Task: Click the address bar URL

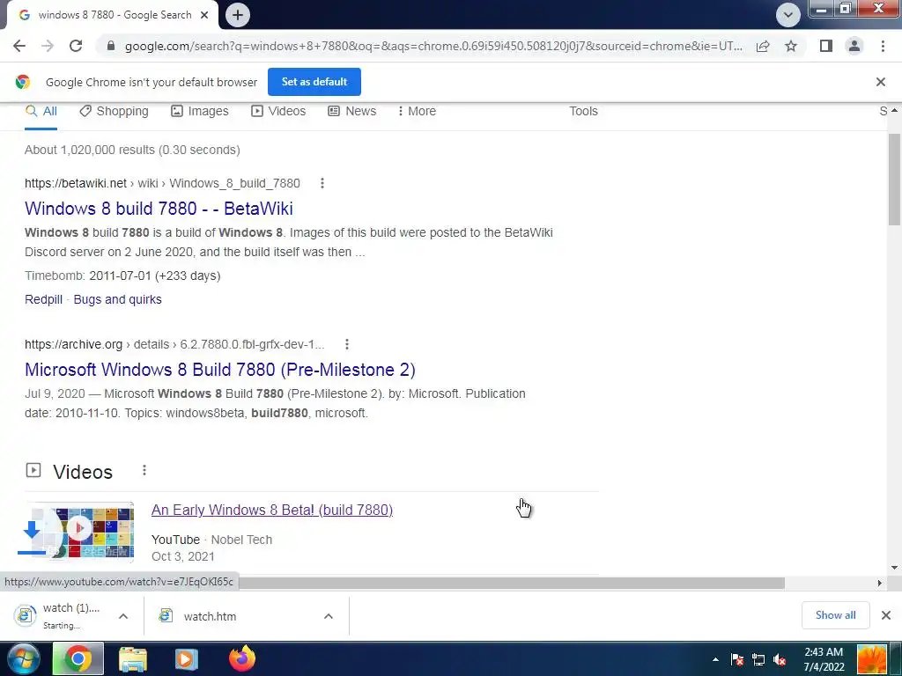Action: click(x=433, y=46)
